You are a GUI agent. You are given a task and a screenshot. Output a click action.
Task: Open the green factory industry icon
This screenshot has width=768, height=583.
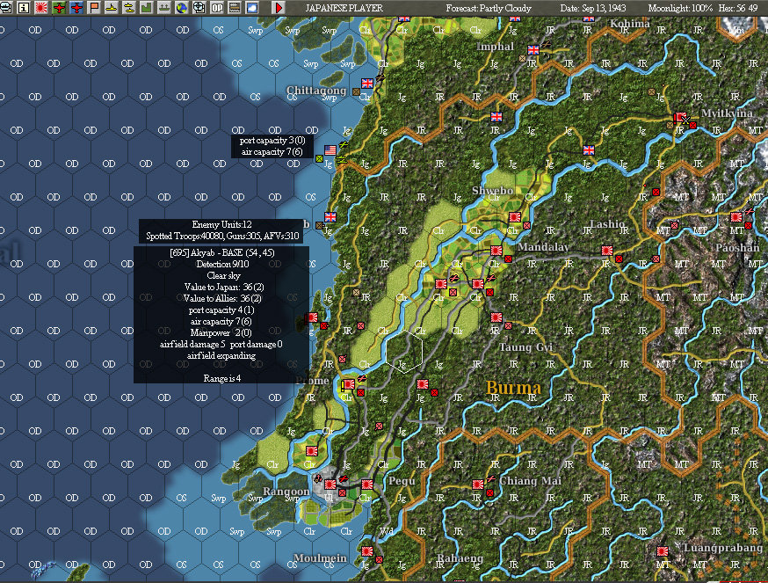coord(147,7)
